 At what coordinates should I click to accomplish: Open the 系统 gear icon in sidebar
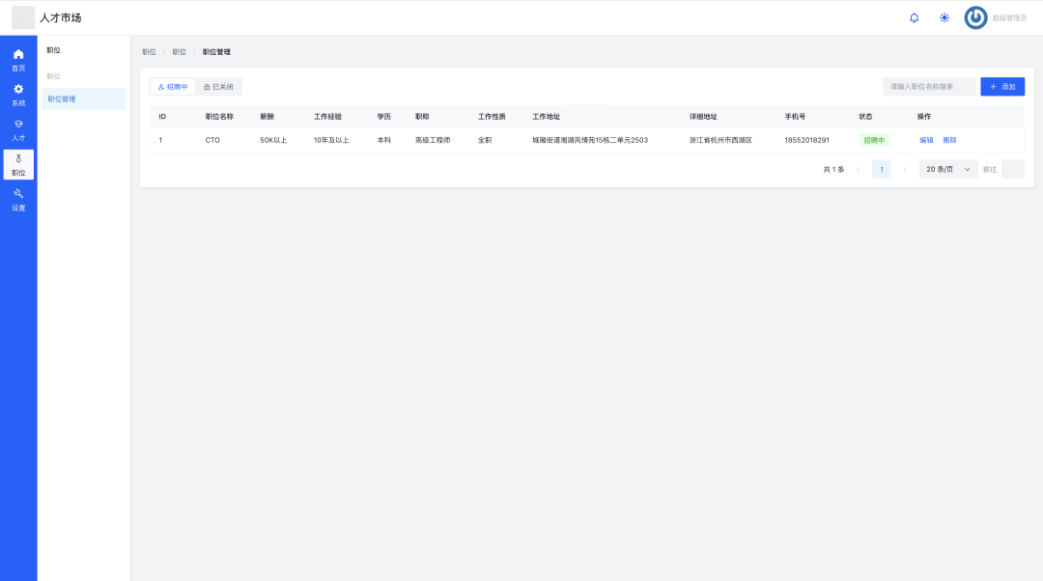coord(18,95)
